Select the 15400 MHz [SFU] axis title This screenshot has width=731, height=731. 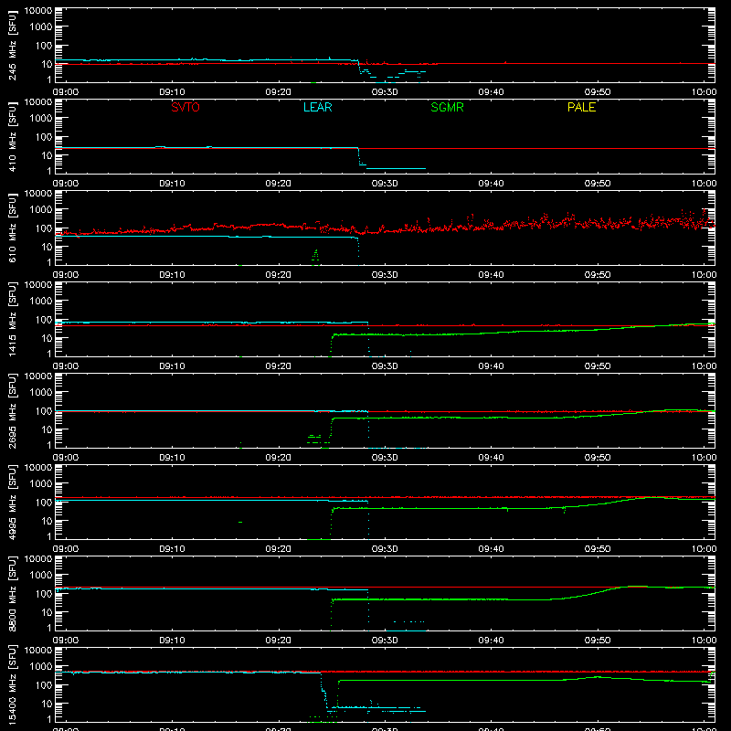click(12, 684)
